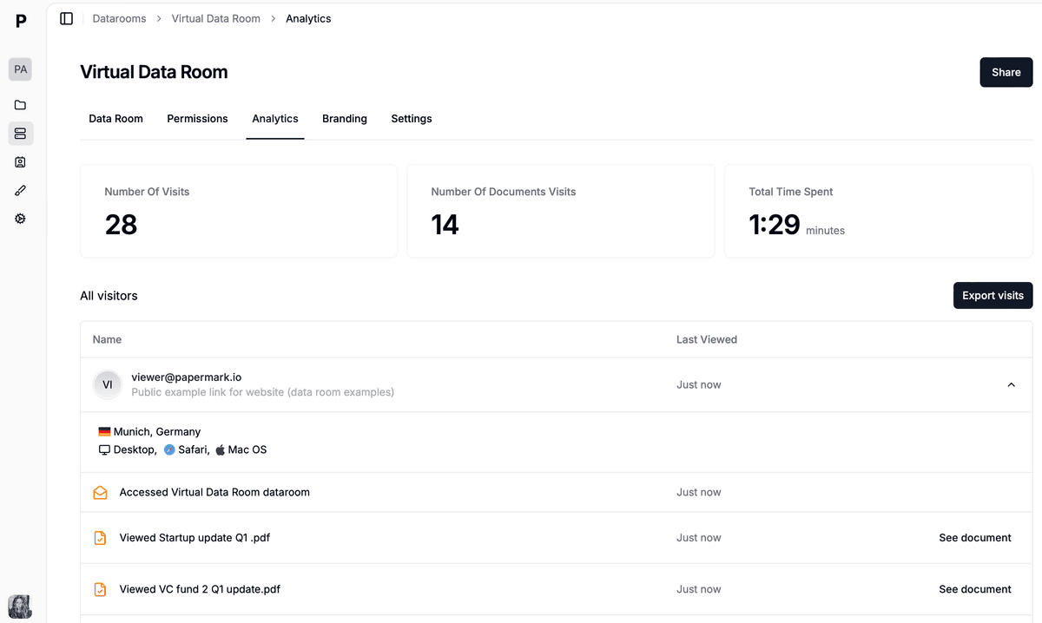Click the Papermark logo at top left
Image resolution: width=1042 pixels, height=623 pixels.
pyautogui.click(x=21, y=21)
